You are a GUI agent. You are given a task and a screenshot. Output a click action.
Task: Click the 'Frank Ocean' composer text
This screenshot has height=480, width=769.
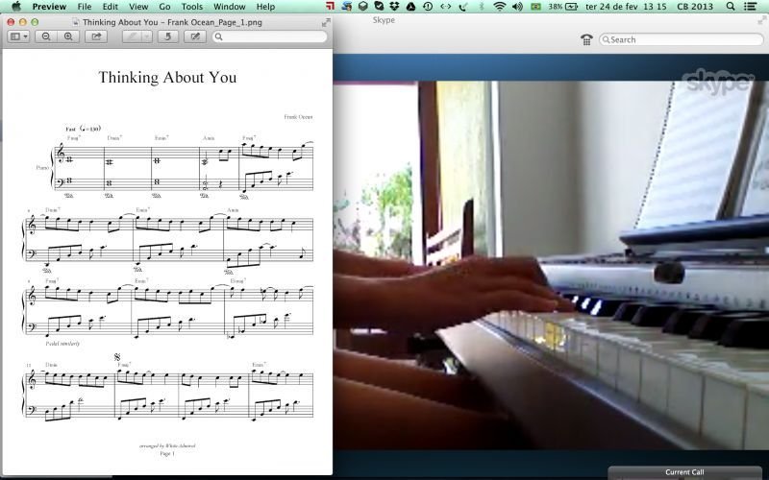298,116
